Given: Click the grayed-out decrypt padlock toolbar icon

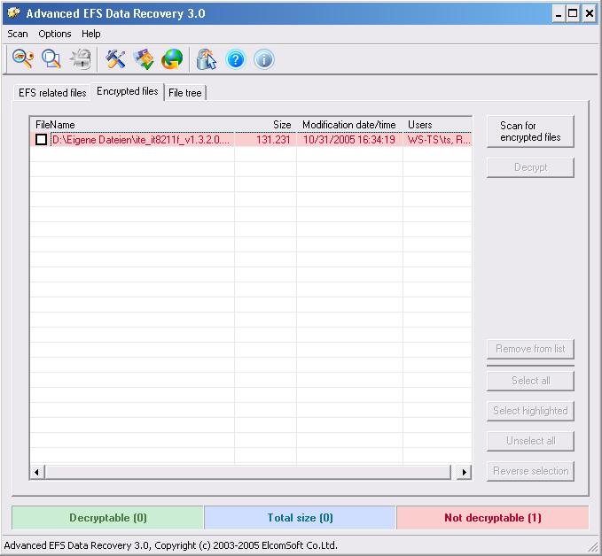Looking at the screenshot, I should (81, 59).
